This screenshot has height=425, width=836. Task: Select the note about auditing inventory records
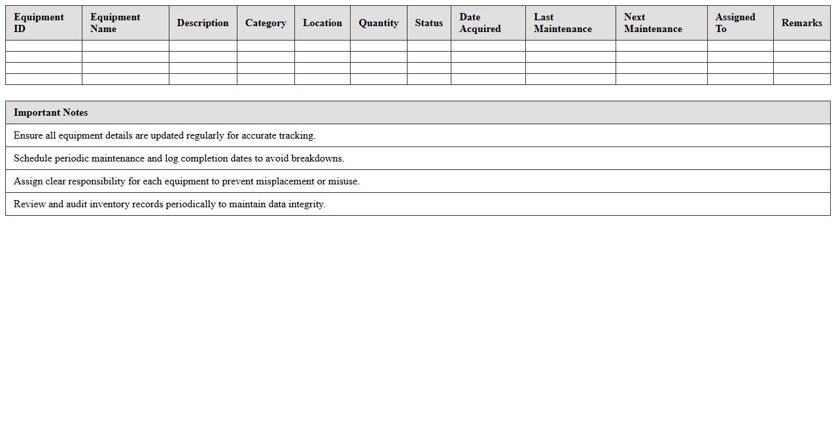[169, 204]
